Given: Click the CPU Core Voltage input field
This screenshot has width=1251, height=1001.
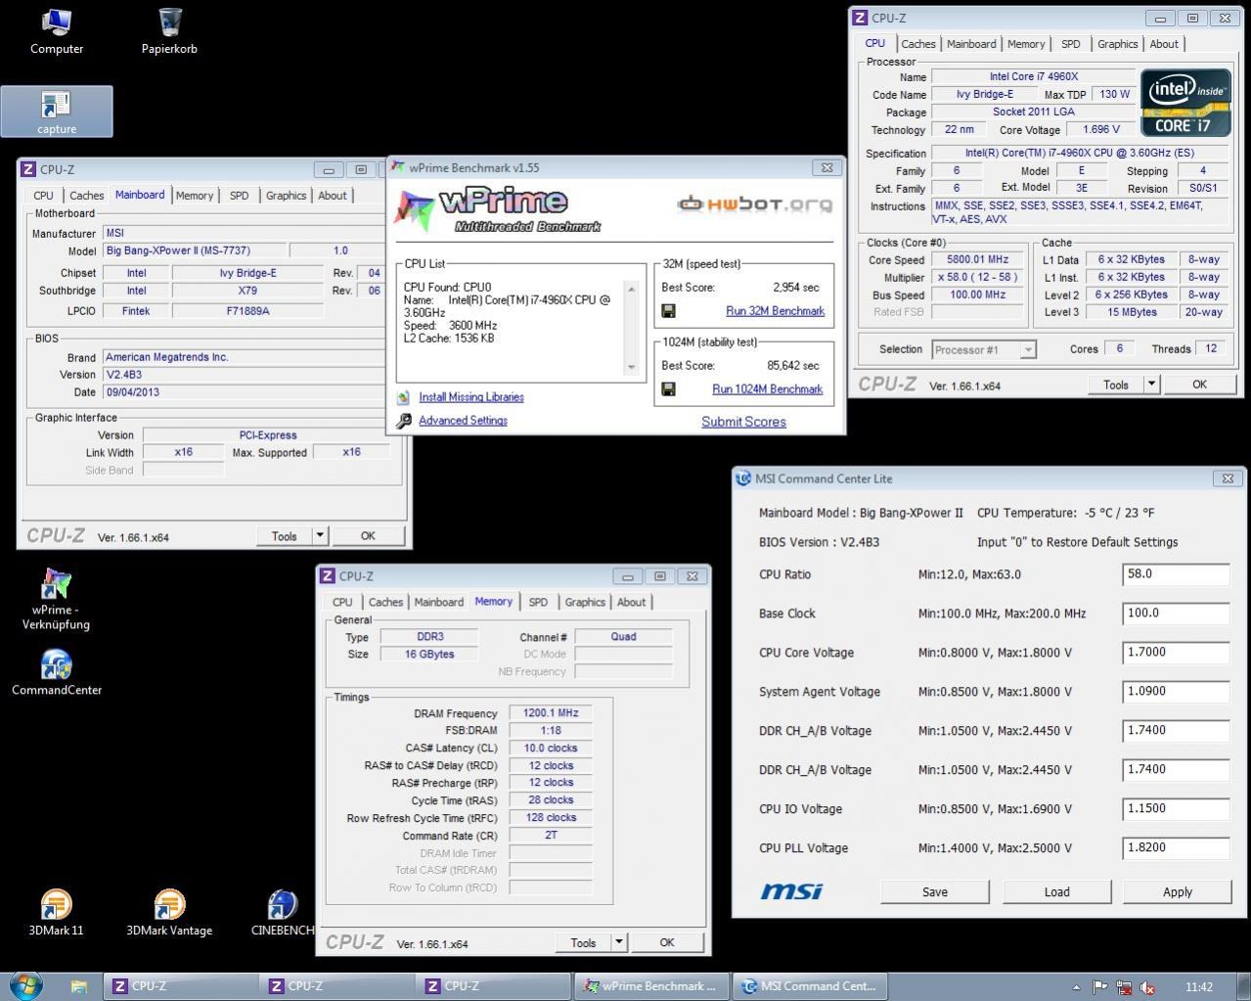Looking at the screenshot, I should pos(1176,653).
